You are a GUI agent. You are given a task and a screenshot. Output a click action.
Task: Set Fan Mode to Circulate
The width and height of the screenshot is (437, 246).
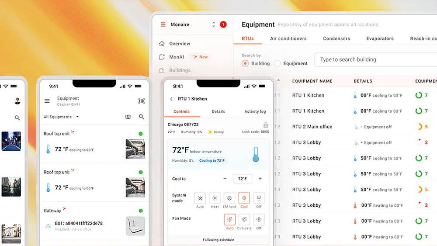pyautogui.click(x=244, y=219)
